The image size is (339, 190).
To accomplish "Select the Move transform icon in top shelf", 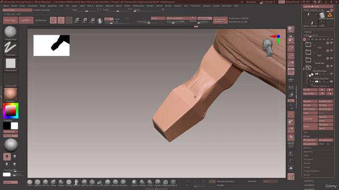I will [x=76, y=20].
